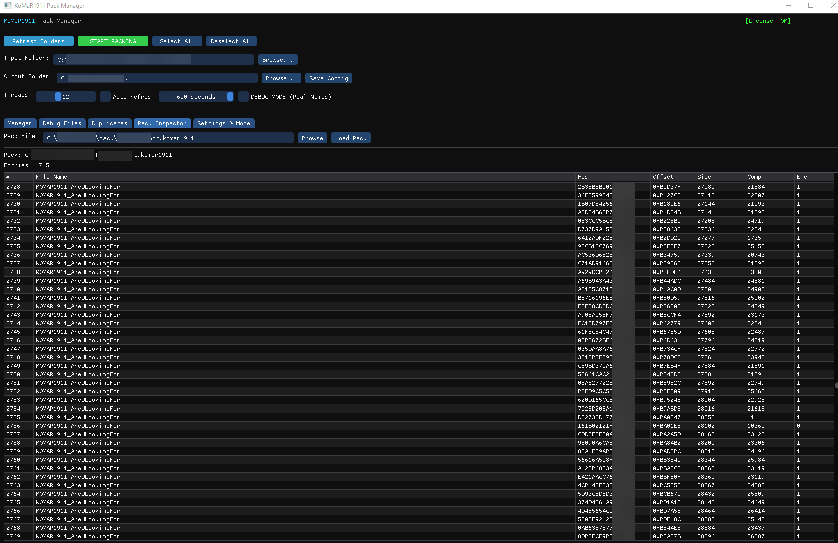838x543 pixels.
Task: Click Deselect All
Action: click(232, 41)
